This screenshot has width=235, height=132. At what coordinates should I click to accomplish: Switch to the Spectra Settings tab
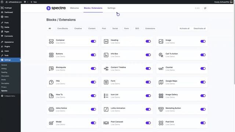coord(111,8)
